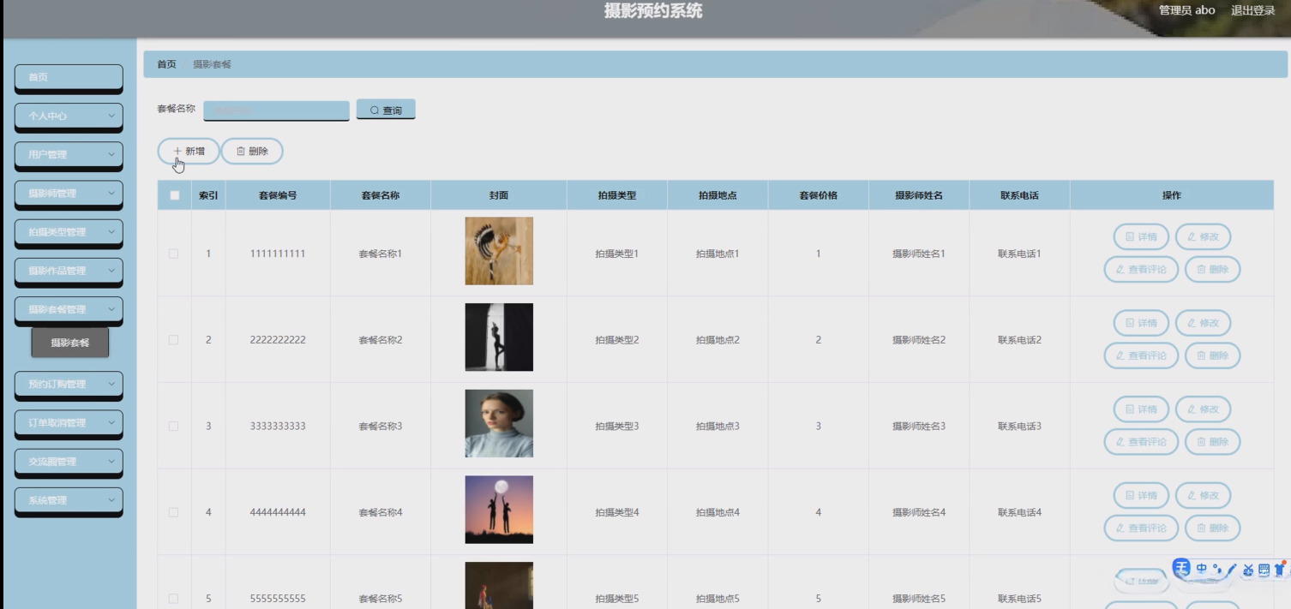Expand the 预约订购管理 sidebar menu
This screenshot has width=1291, height=609.
click(69, 384)
